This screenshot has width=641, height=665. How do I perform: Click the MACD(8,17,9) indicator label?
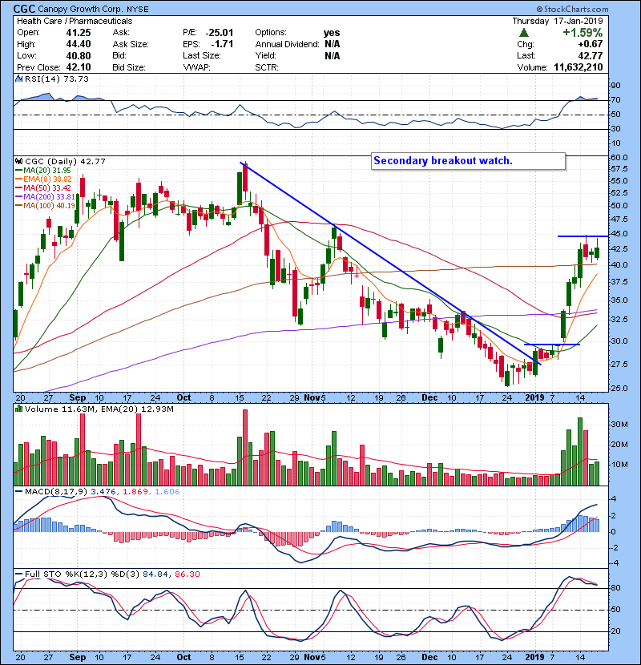[x=56, y=492]
